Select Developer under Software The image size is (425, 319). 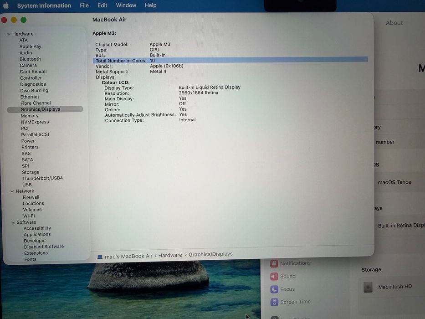[35, 241]
